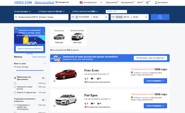Screen dimensions: 185x113
Task: Open the Та же высадка dropdown
Action: pyautogui.click(x=22, y=11)
